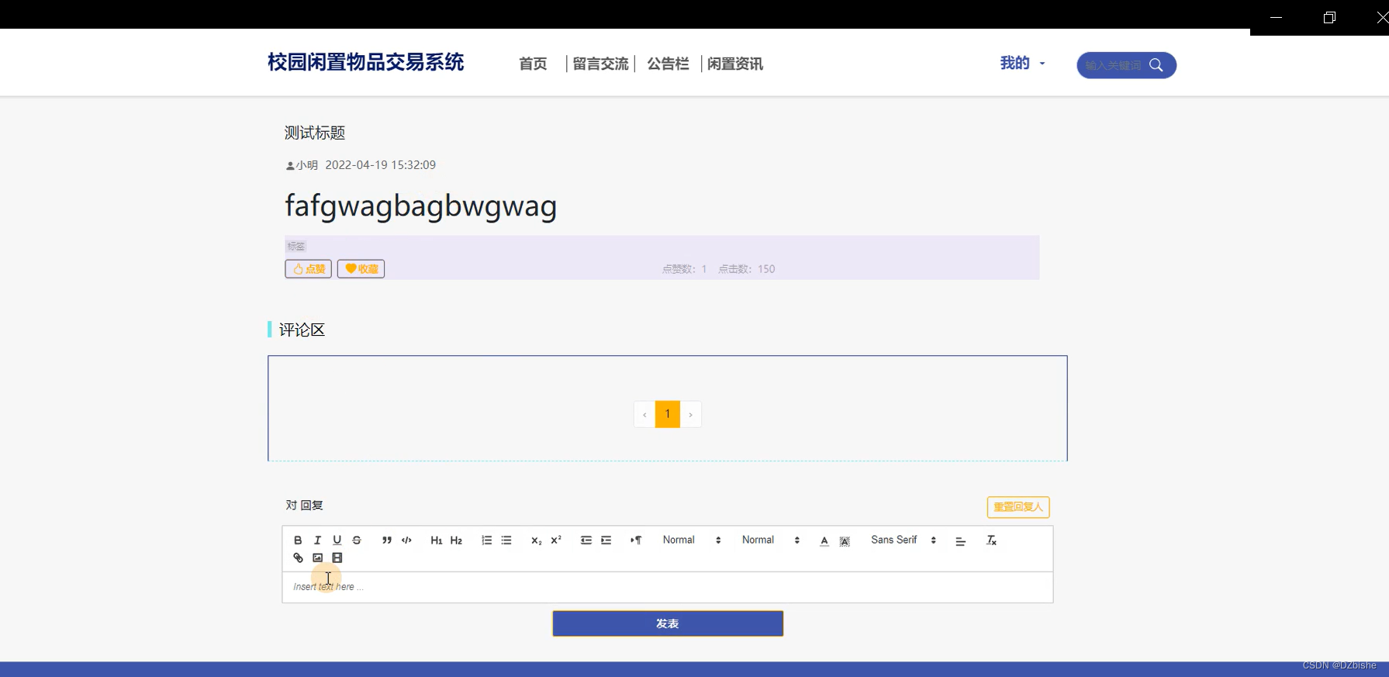
Task: Open the first Normal size dropdown
Action: pos(692,540)
